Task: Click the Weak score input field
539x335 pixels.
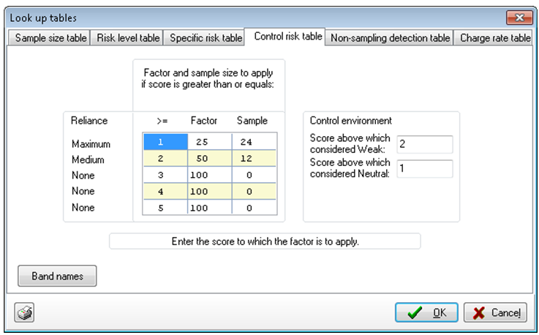Action: [x=424, y=144]
